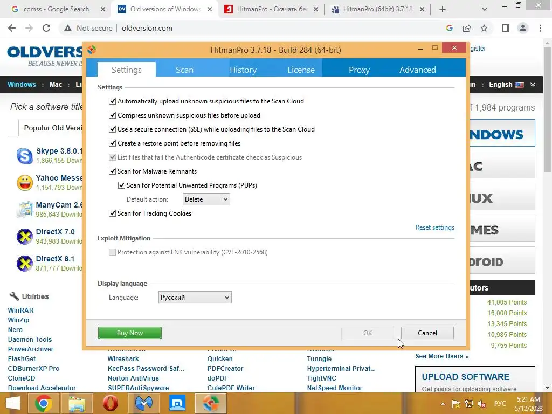Screen dimensions: 552x414
Task: Click Action Center flag tray icon
Action: pyautogui.click(x=456, y=403)
